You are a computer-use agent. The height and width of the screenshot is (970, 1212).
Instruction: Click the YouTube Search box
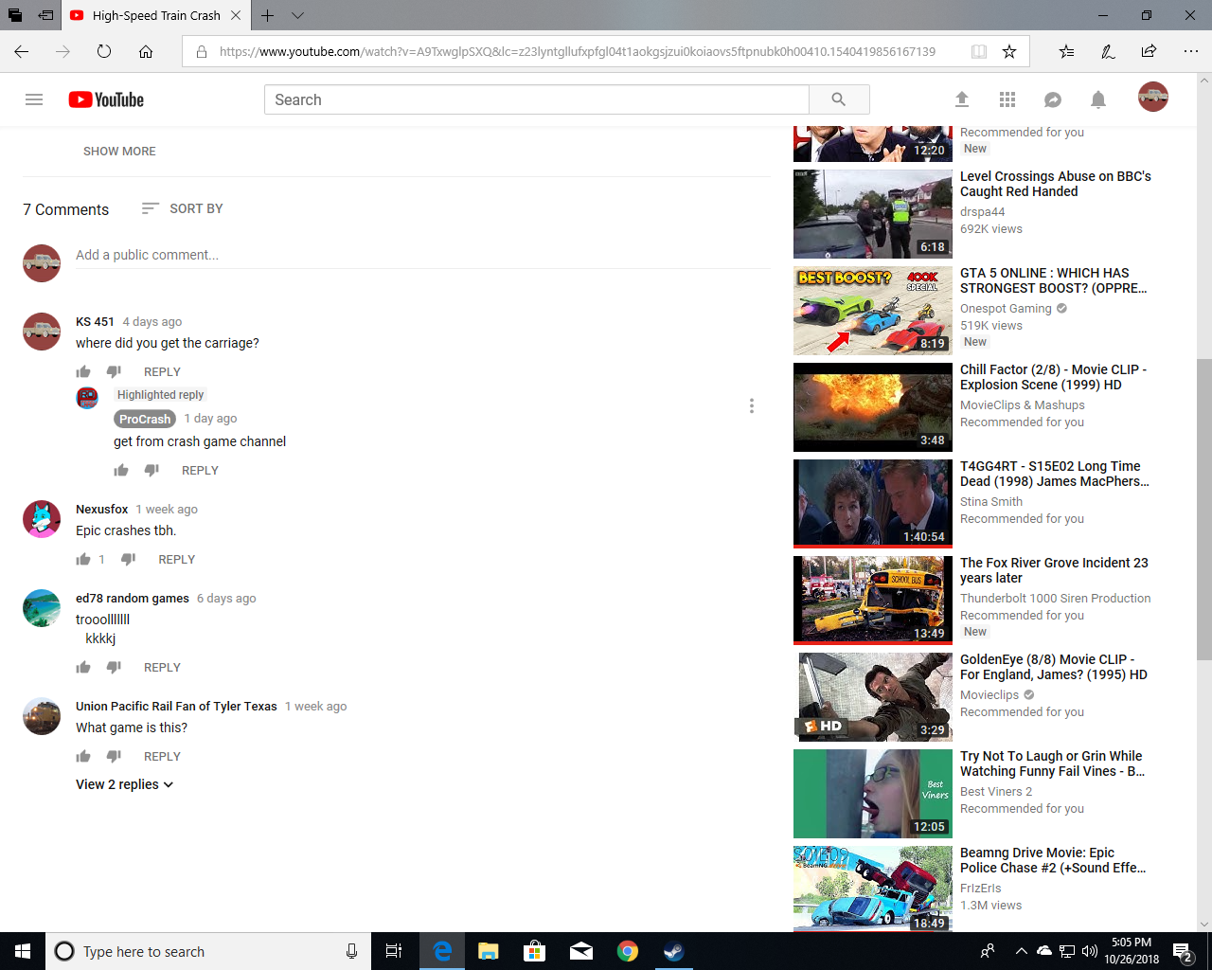point(537,99)
